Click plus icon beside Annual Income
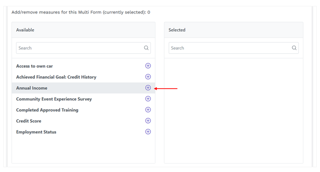This screenshot has width=320, height=172. [x=148, y=88]
